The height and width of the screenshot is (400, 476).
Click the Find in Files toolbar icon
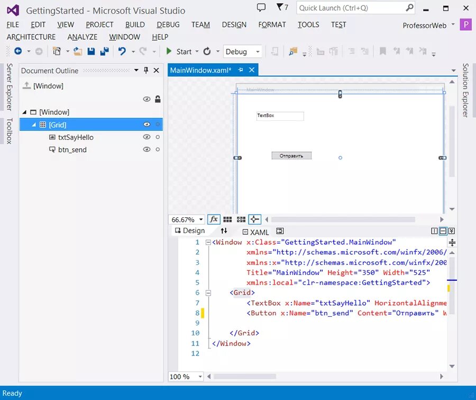[292, 51]
